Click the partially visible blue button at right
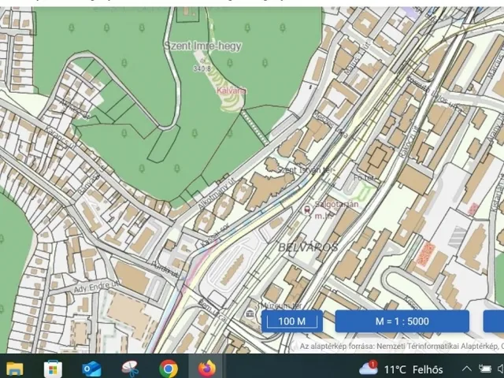Image resolution: width=504 pixels, height=378 pixels. pos(494,321)
